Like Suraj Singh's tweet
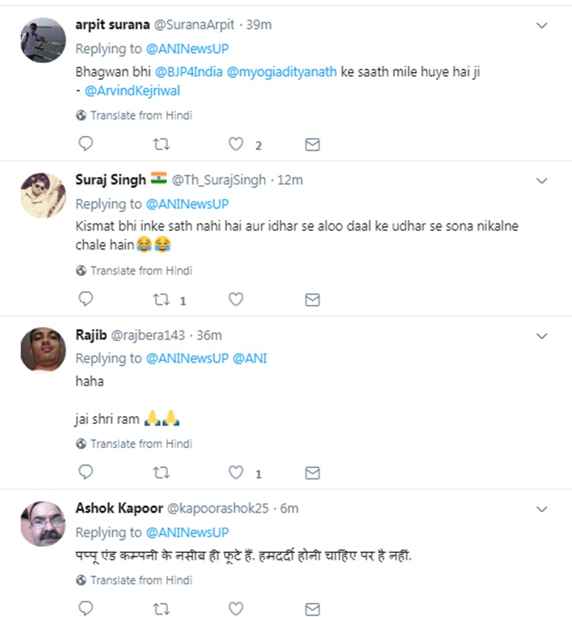The image size is (572, 617). tap(236, 299)
